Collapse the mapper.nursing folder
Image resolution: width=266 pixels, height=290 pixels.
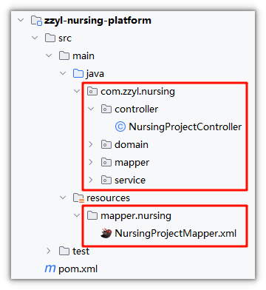(x=77, y=215)
